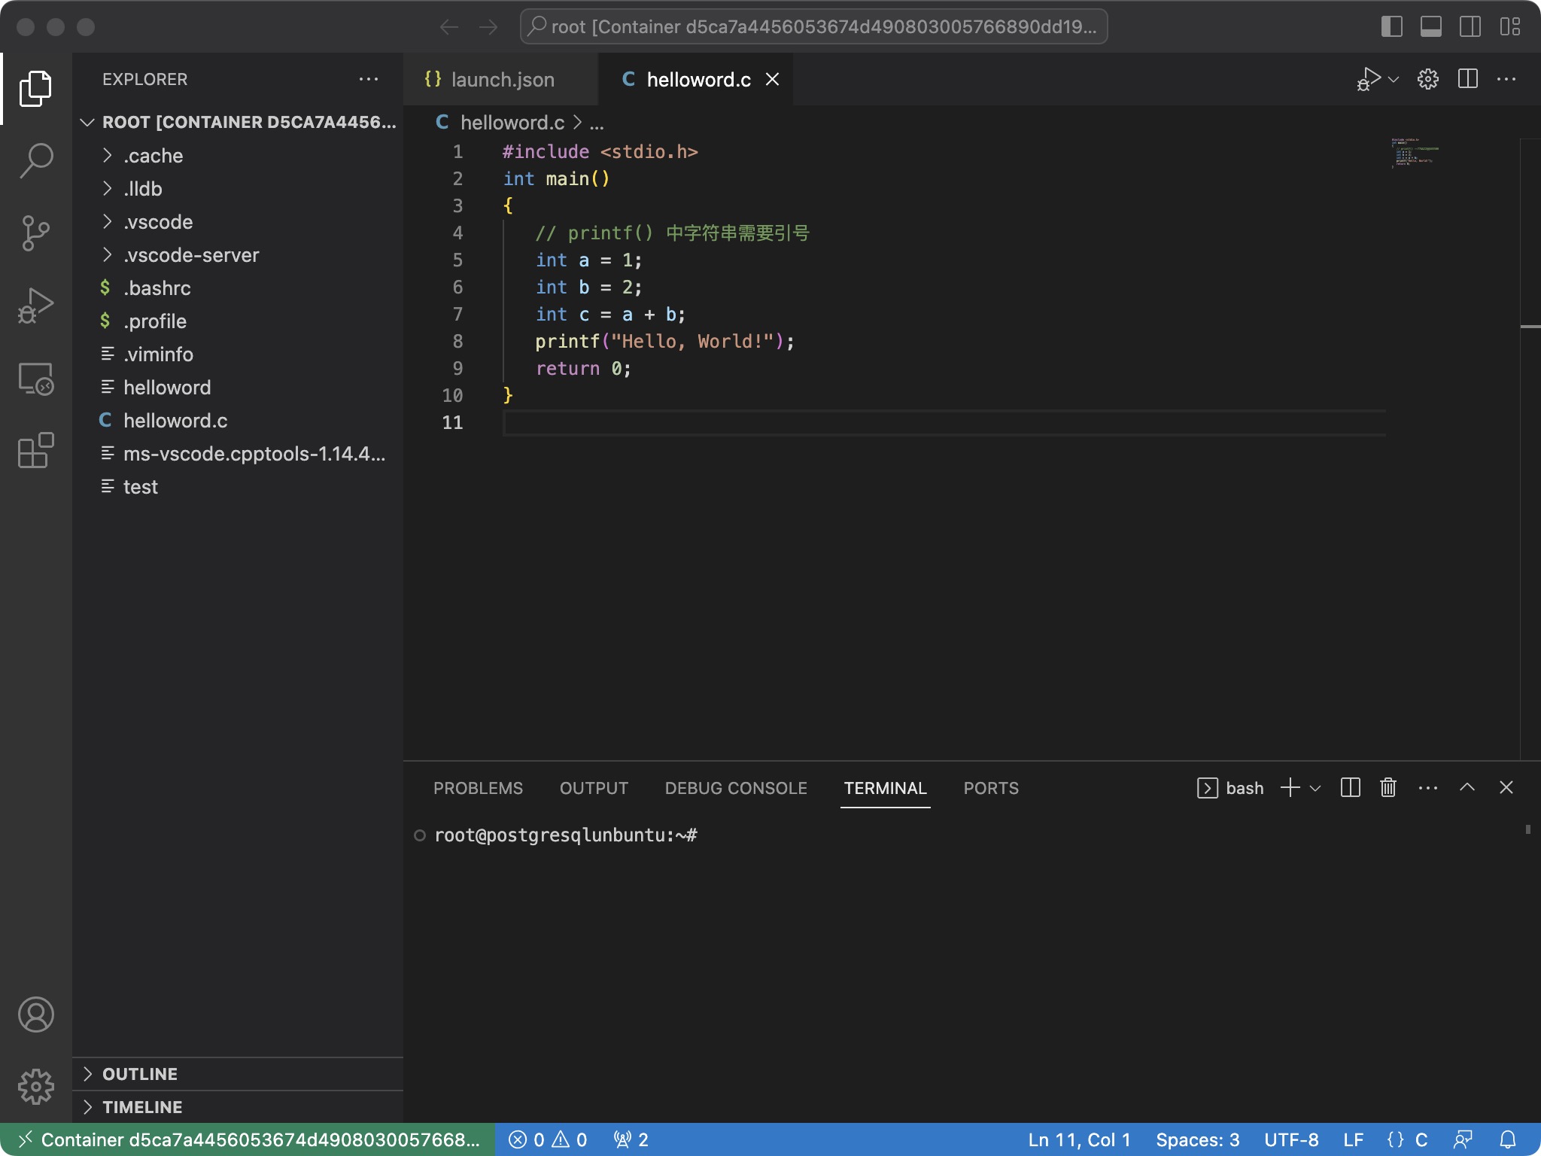Click the command center search field
Viewport: 1541px width, 1156px height.
(813, 26)
